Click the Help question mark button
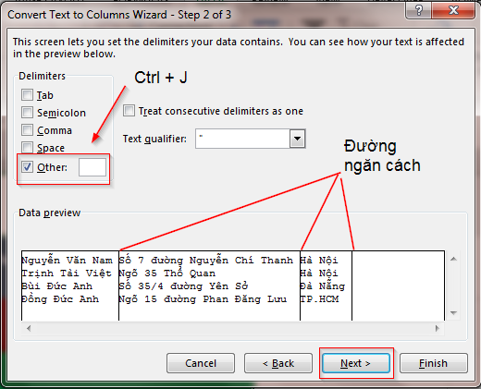481x389 pixels. click(x=419, y=10)
